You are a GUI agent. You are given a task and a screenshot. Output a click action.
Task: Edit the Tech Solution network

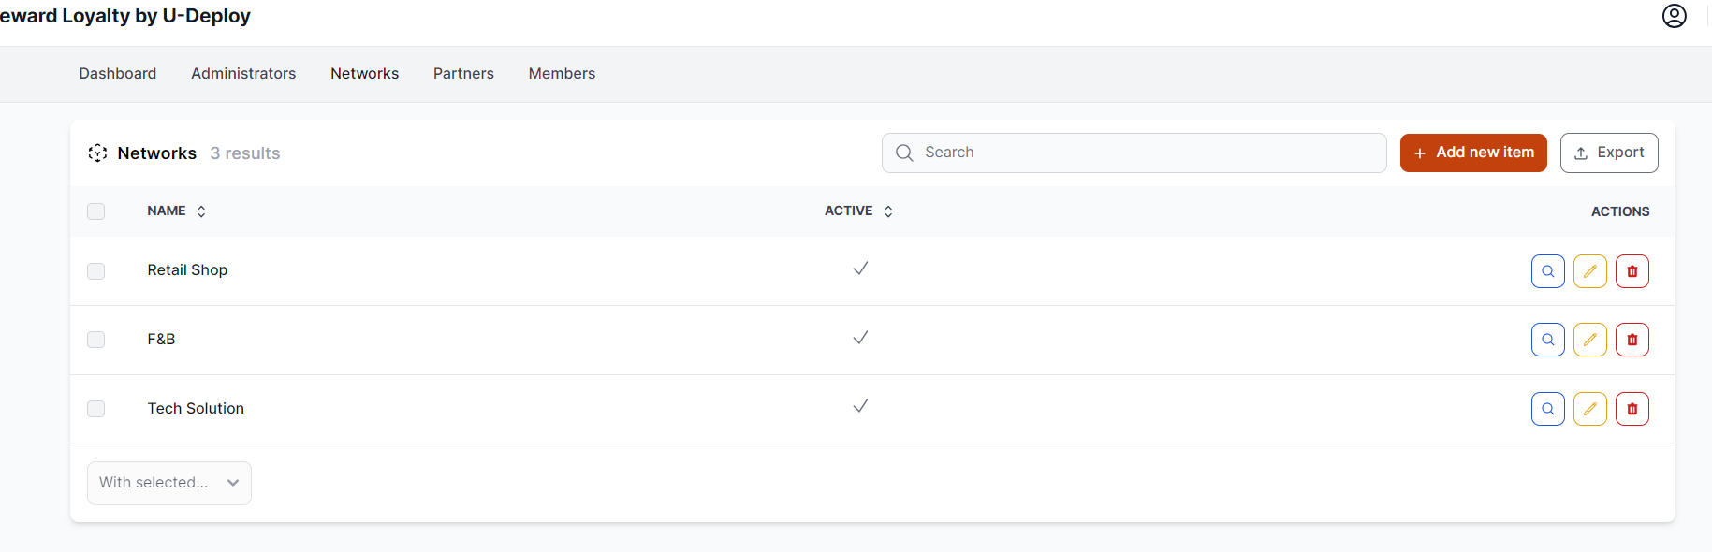[x=1589, y=409]
